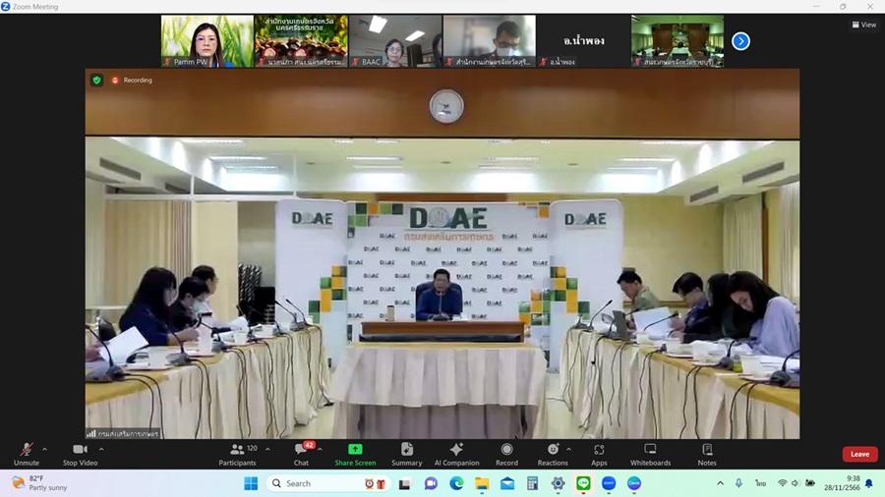Open Teams chat icon in taskbar
The width and height of the screenshot is (885, 497).
[x=431, y=483]
